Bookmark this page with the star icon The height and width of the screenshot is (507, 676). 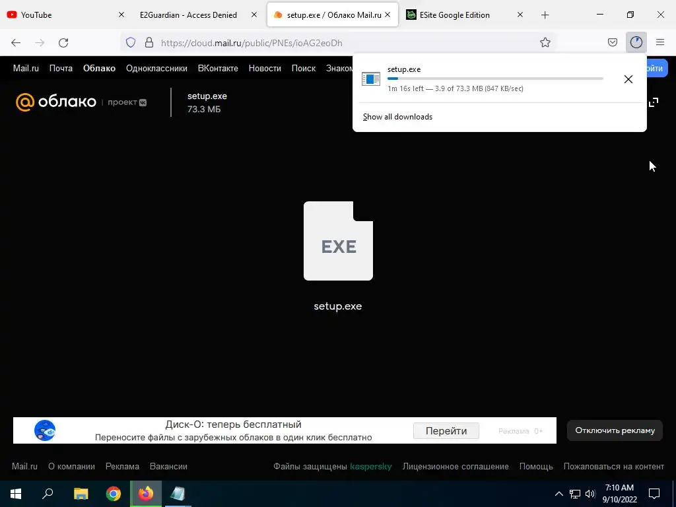pos(545,42)
